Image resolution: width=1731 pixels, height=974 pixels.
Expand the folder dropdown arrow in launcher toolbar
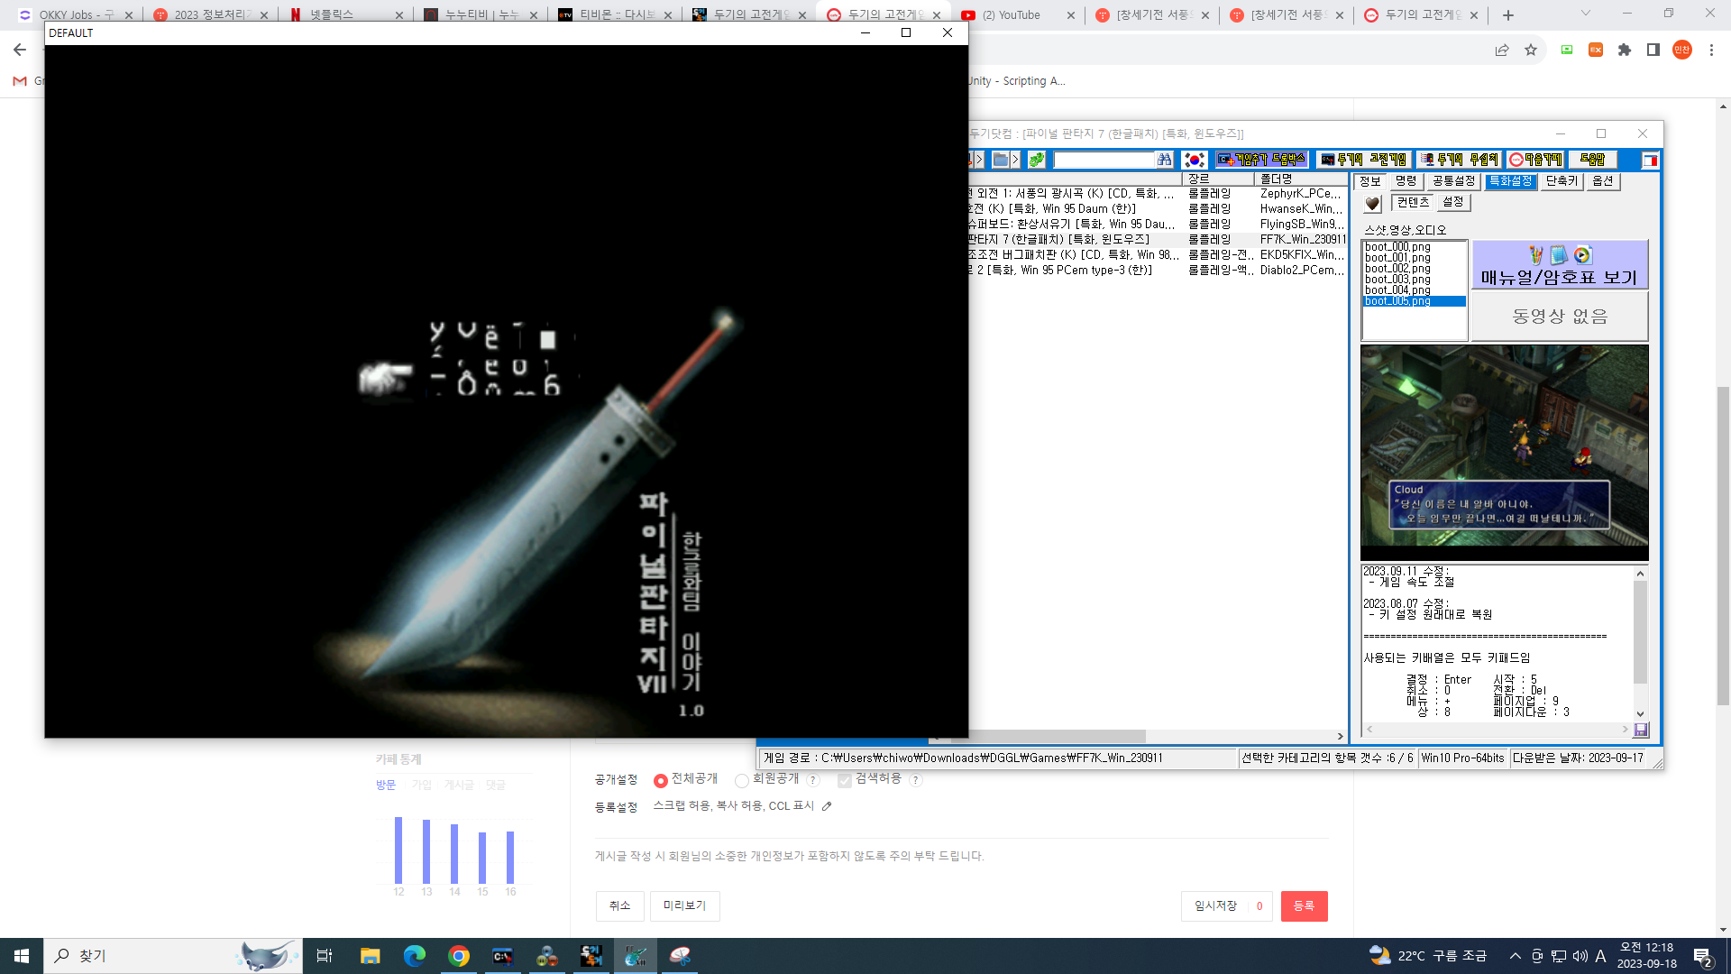1015,160
